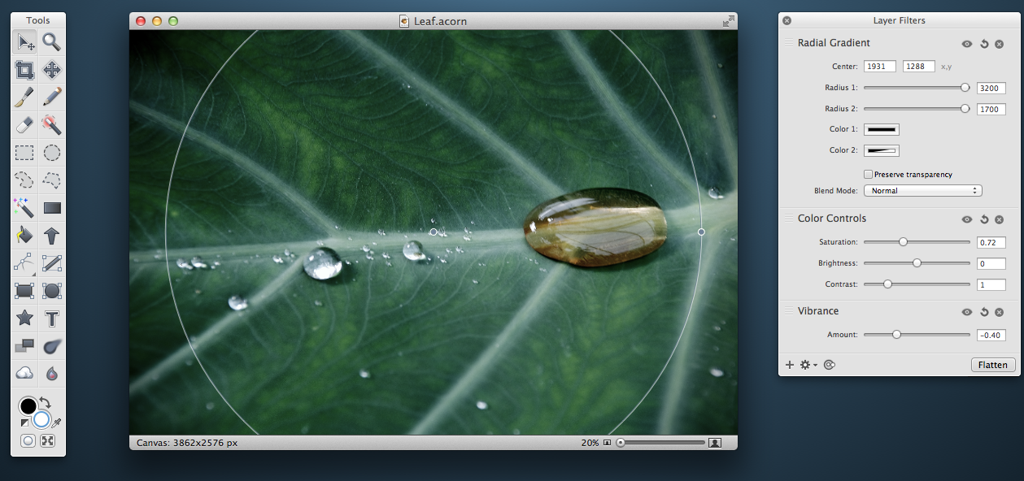Screen dimensions: 1024x481
Task: Select the Polygonal lasso tool
Action: coord(52,180)
